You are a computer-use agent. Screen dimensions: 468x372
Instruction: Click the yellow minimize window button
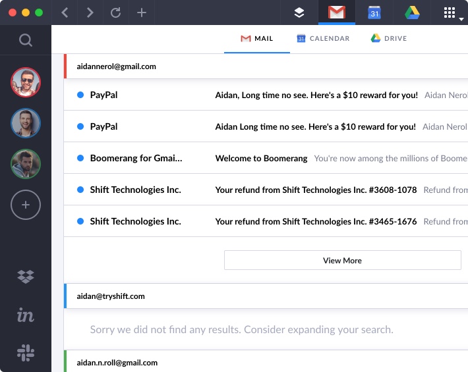pyautogui.click(x=26, y=13)
